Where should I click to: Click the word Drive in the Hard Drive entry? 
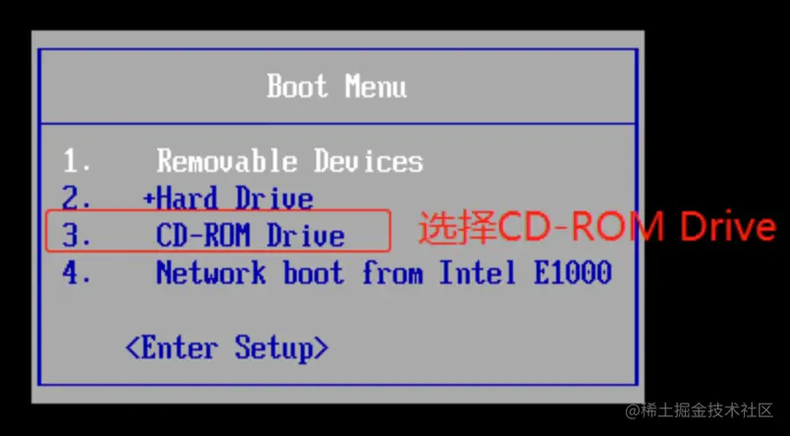click(x=274, y=198)
